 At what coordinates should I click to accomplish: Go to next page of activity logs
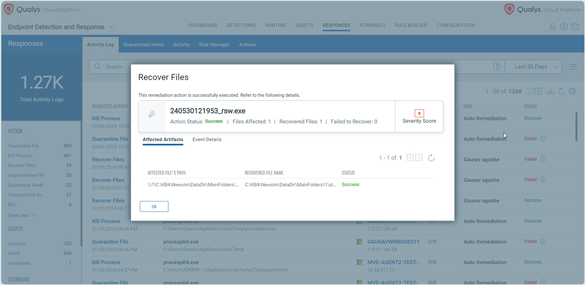tap(538, 91)
